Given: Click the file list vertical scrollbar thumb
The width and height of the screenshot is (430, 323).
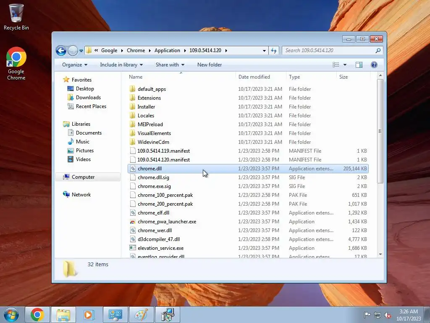Looking at the screenshot, I should point(380,131).
